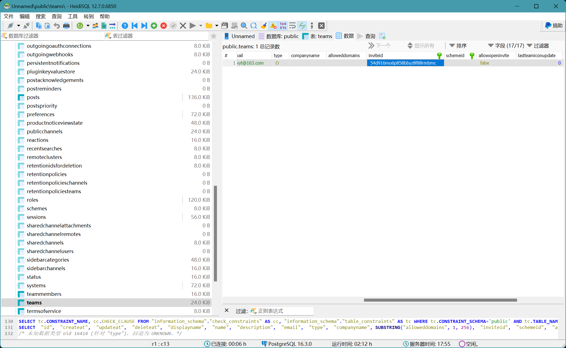Toggle the stop on errors warning icon
The height and width of the screenshot is (348, 566).
(273, 26)
